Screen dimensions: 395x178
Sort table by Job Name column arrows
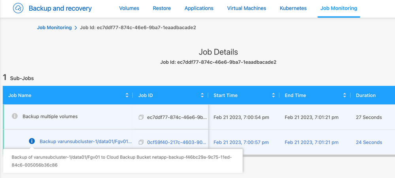coord(127,95)
